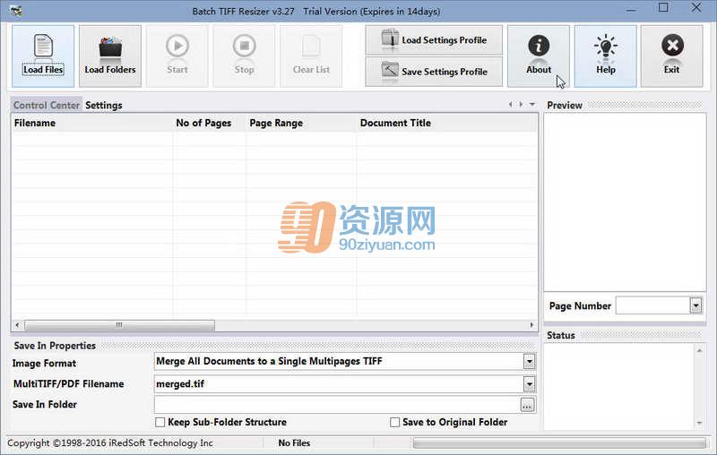Go to previous tab using left arrow

tap(510, 104)
